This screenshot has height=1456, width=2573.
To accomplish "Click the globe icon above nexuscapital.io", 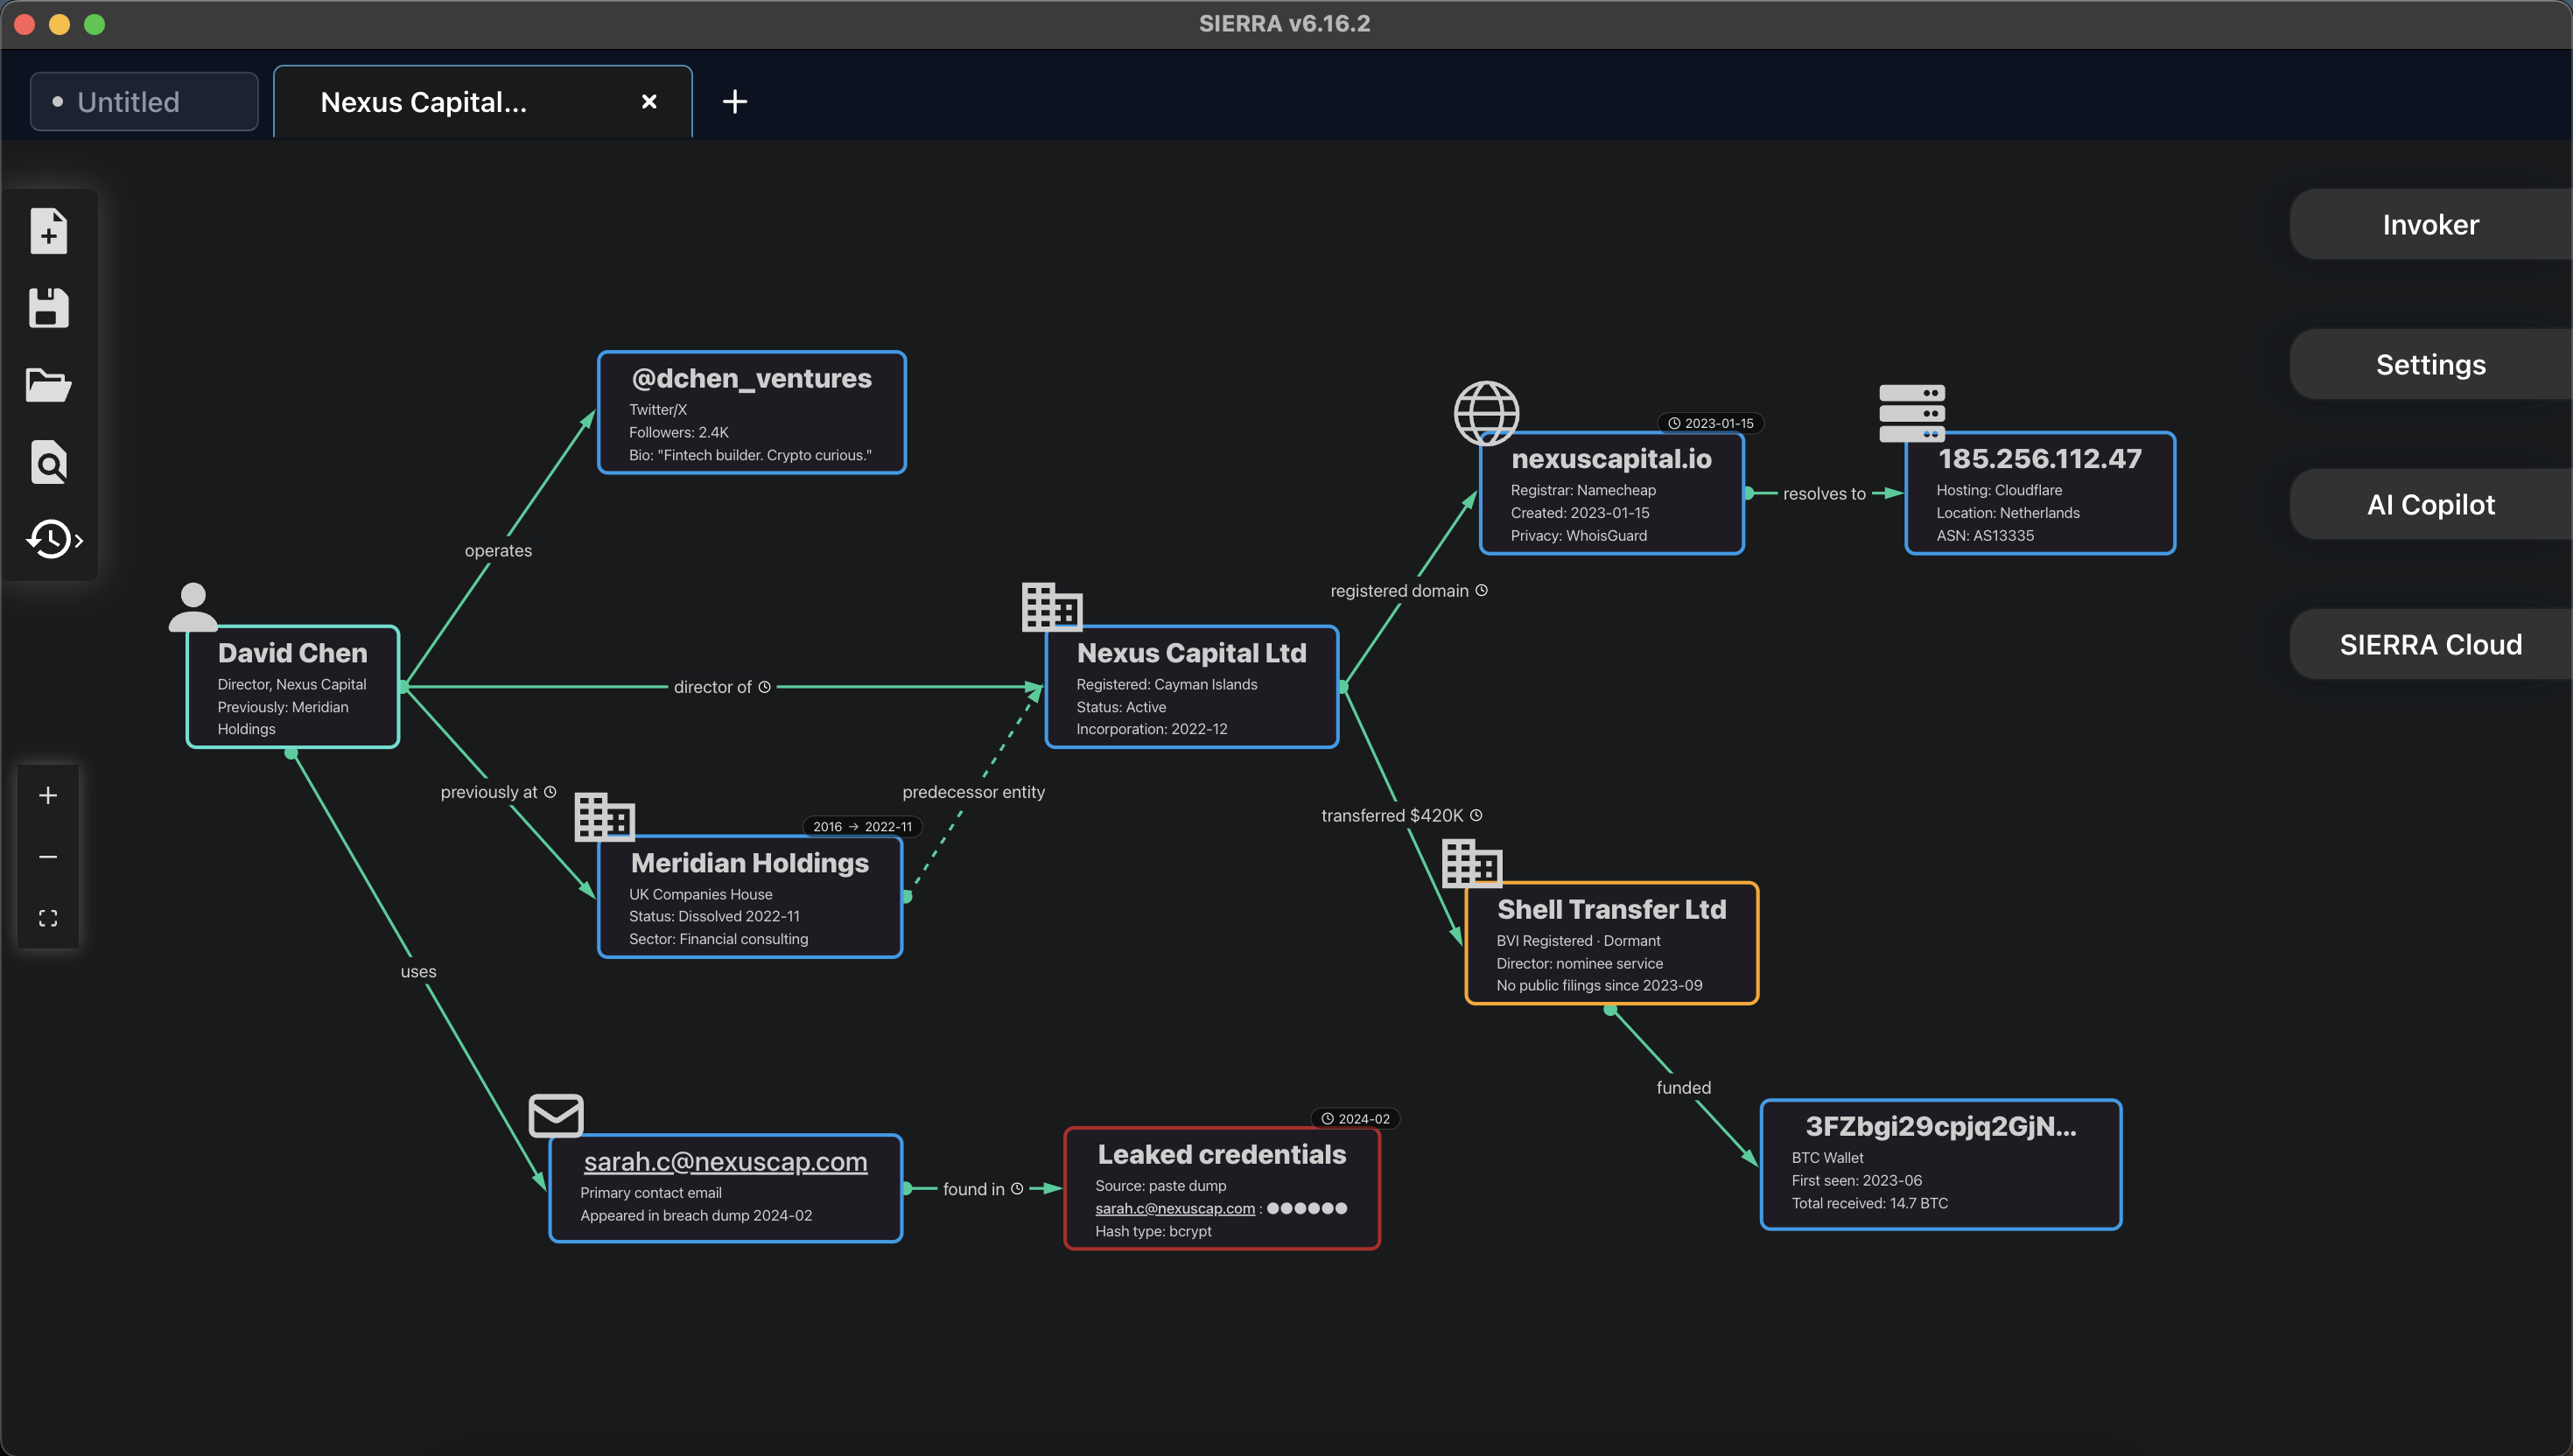I will click(1486, 413).
